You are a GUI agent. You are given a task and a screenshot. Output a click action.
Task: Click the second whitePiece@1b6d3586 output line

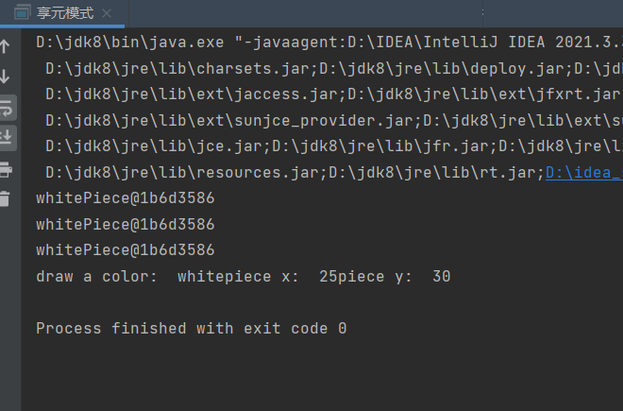[125, 225]
